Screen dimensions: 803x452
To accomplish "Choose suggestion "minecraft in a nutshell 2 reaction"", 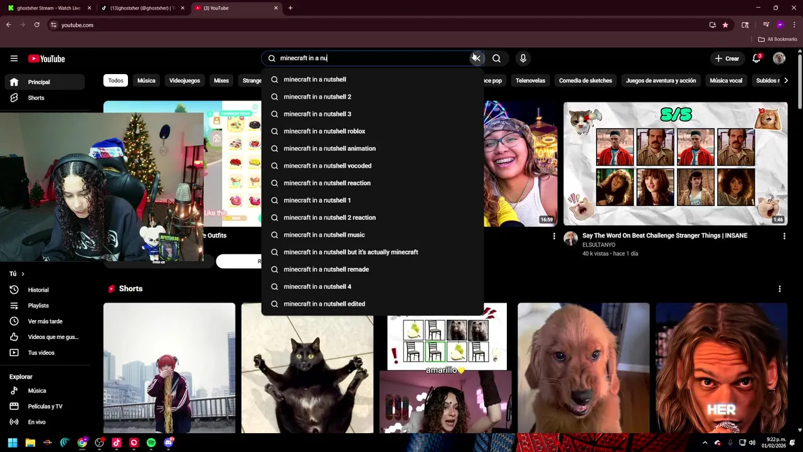I will coord(373,218).
